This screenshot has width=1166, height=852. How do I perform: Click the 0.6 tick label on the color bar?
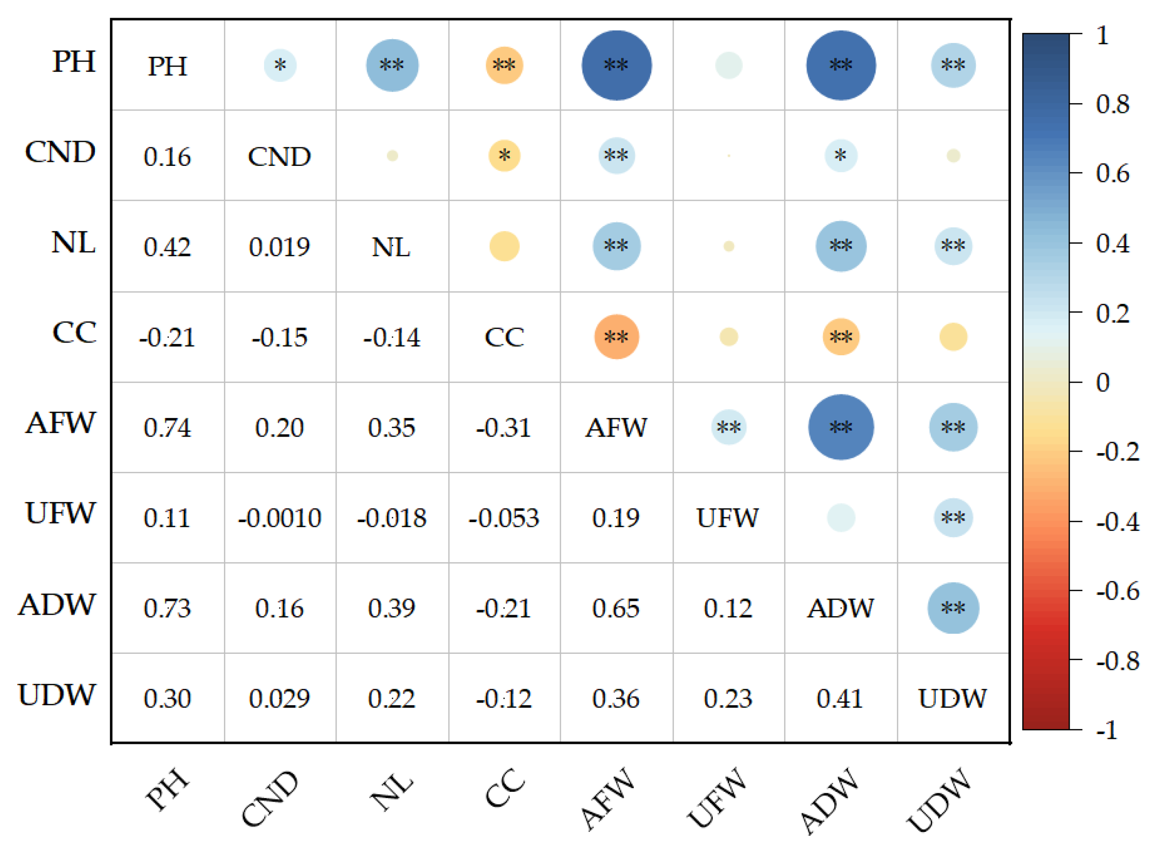[1112, 174]
